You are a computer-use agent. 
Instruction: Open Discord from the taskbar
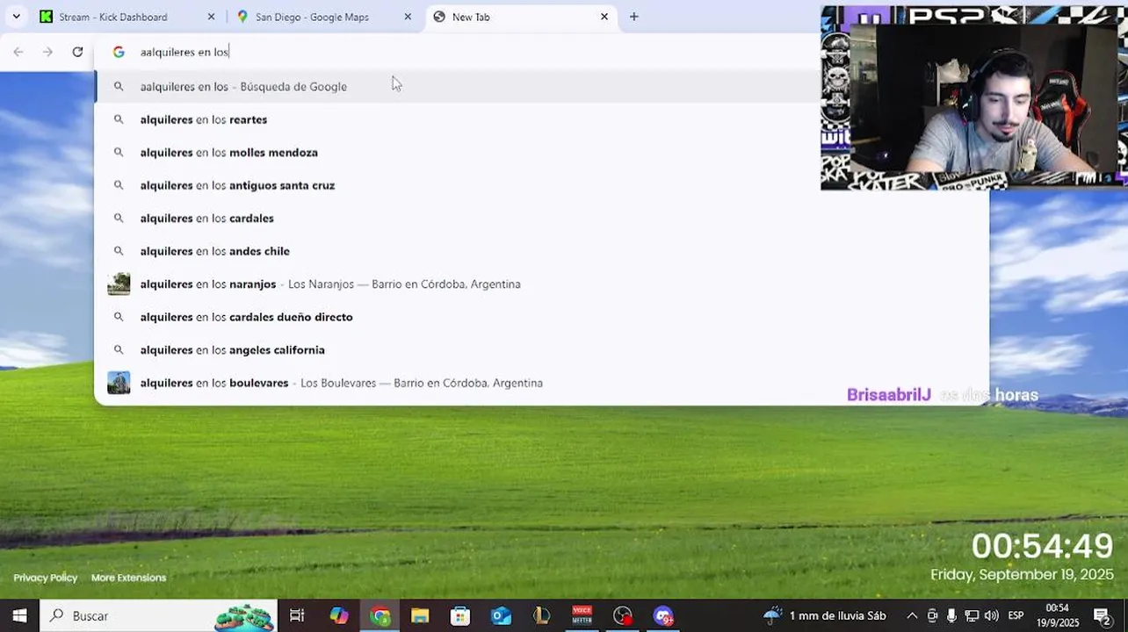(x=663, y=615)
